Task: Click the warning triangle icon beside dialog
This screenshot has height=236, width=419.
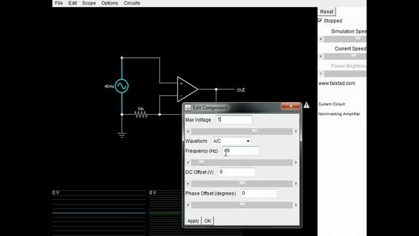Action: (306, 105)
